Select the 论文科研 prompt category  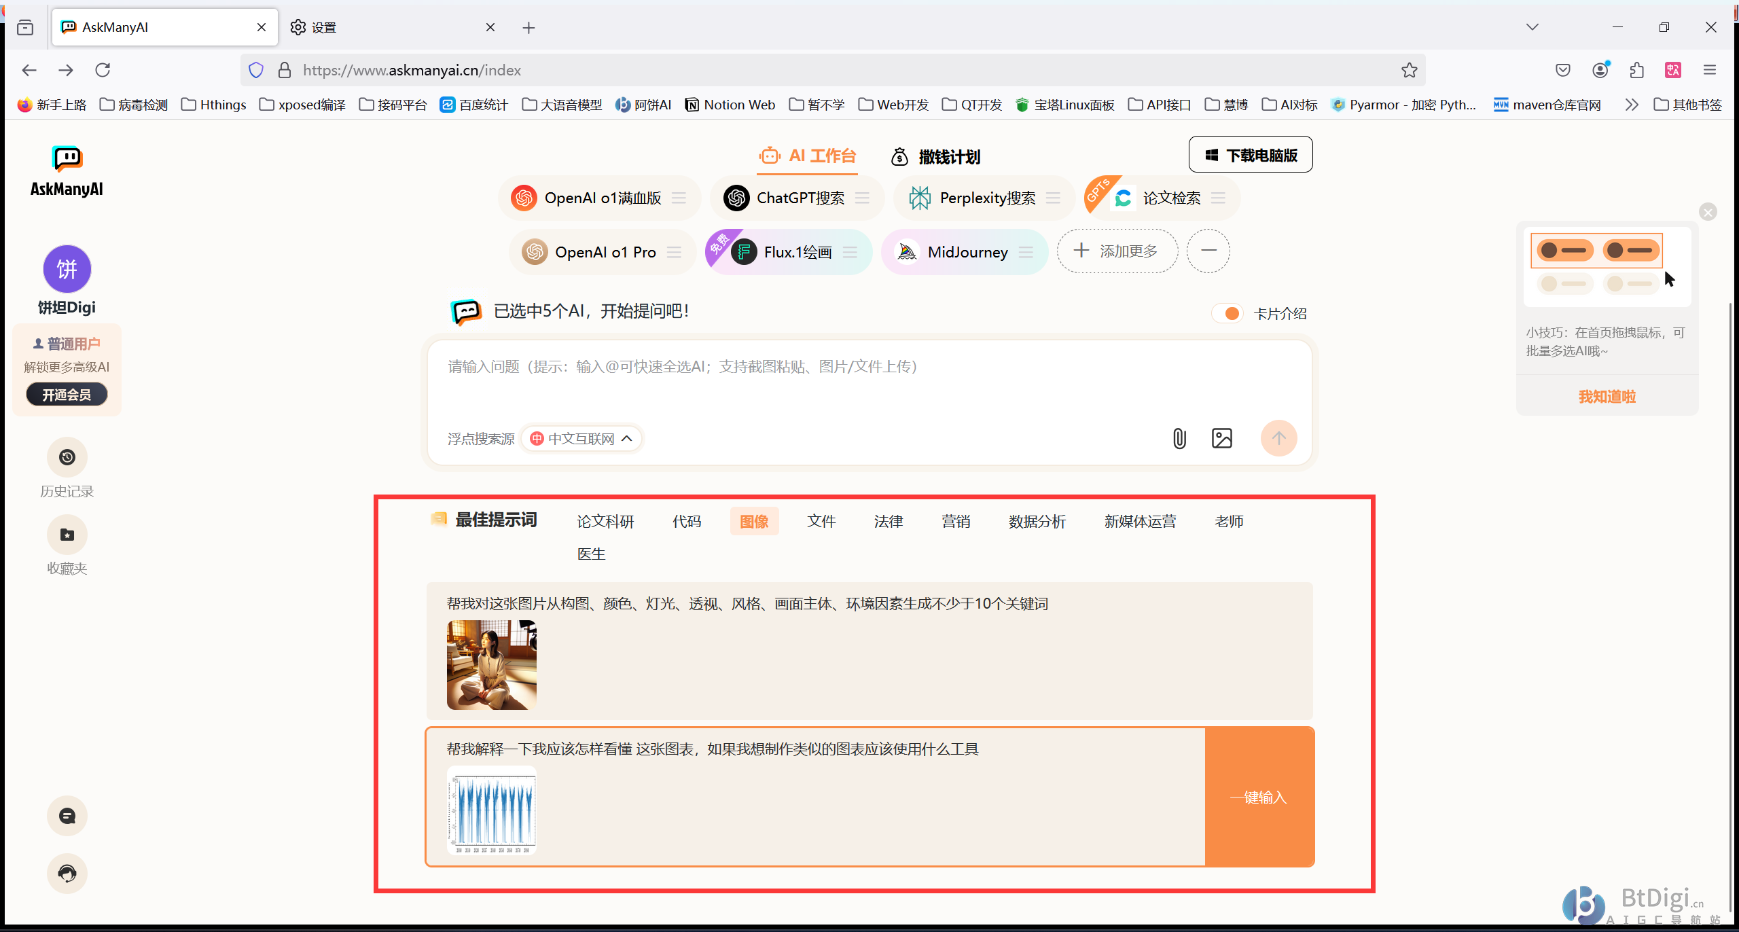(605, 521)
